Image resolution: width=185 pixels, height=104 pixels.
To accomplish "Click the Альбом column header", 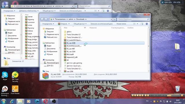I will (130, 28).
